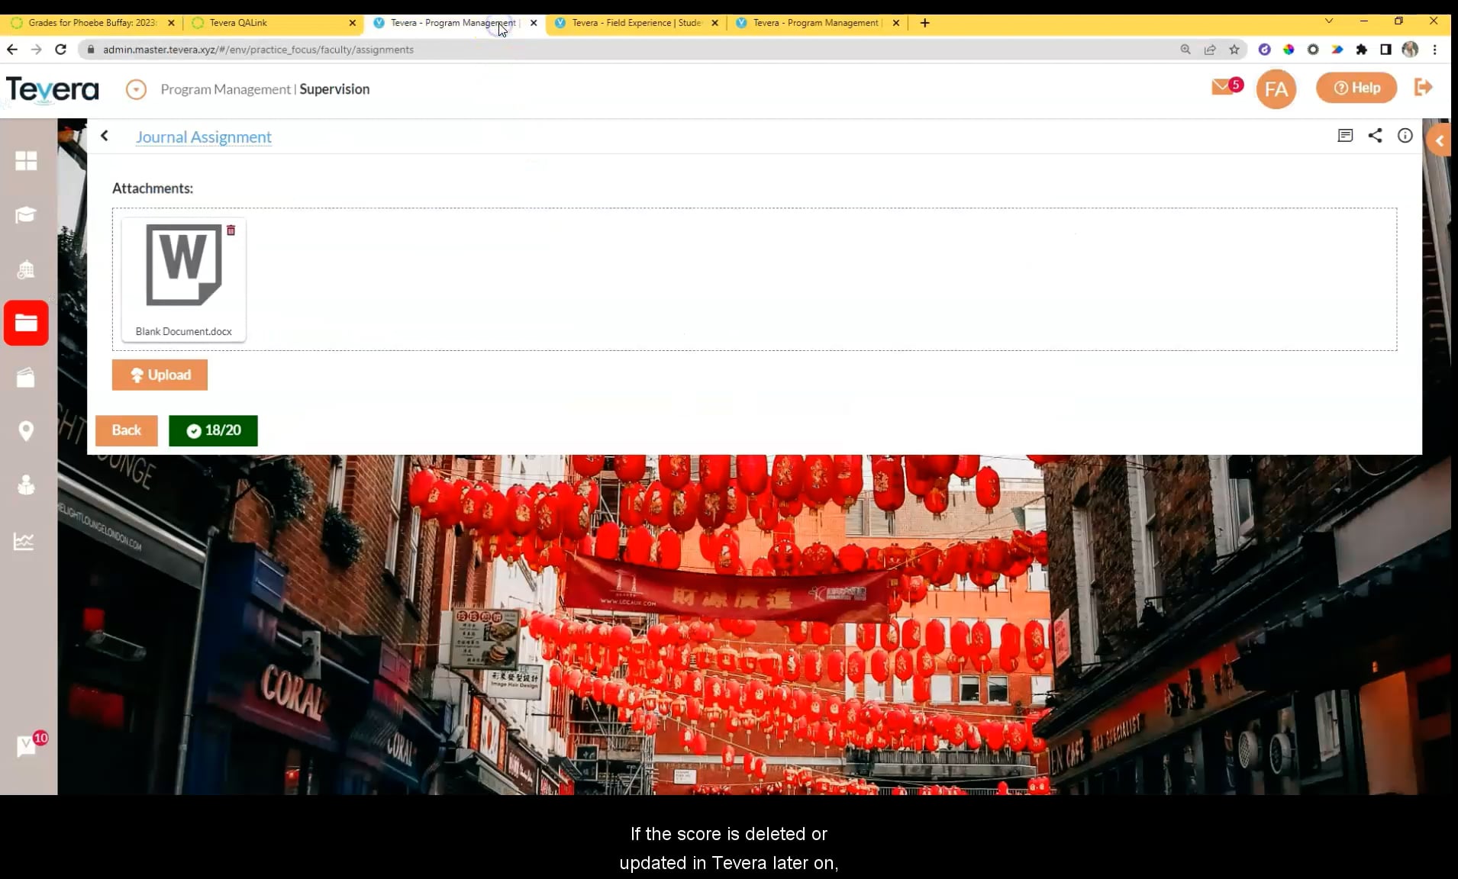Open the browser tab search dropdown
This screenshot has height=879, width=1458.
click(x=1329, y=22)
